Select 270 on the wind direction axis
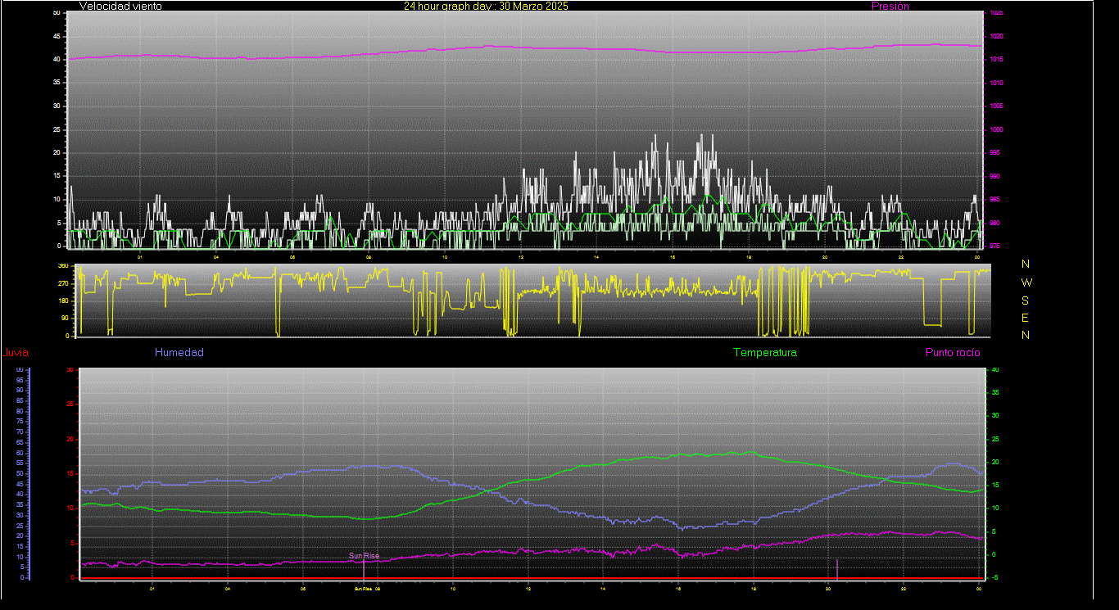Viewport: 1119px width, 610px height. (x=62, y=283)
